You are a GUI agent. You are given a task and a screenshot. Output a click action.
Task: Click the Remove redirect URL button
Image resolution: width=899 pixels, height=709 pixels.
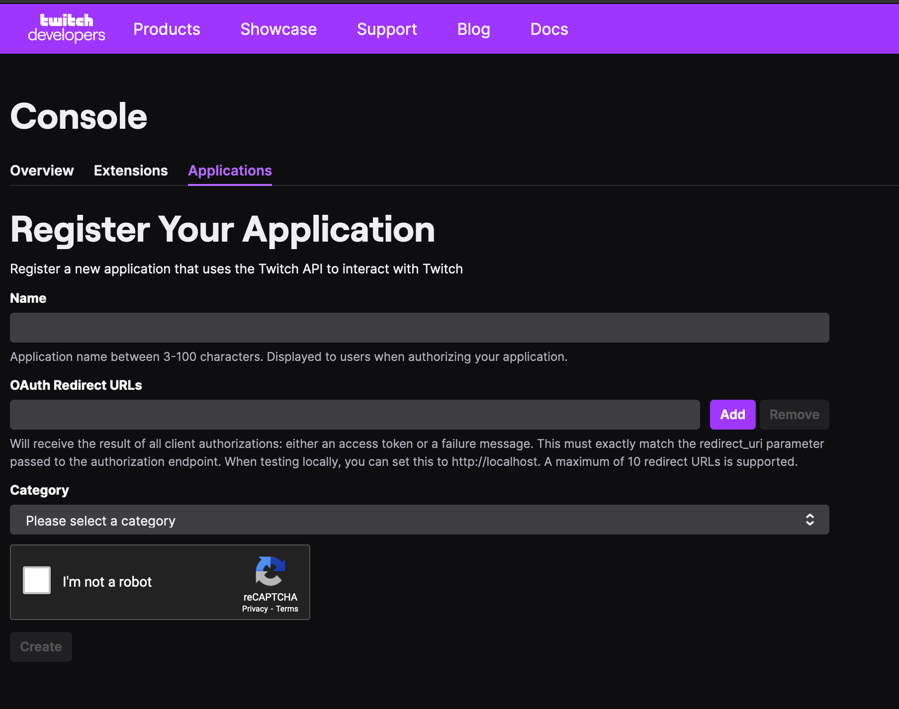[794, 415]
